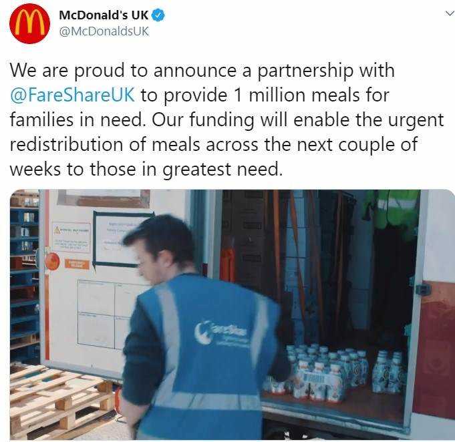Viewport: 455px width, 442px height.
Task: Click the FareShare logo on the blue vest
Action: (221, 333)
